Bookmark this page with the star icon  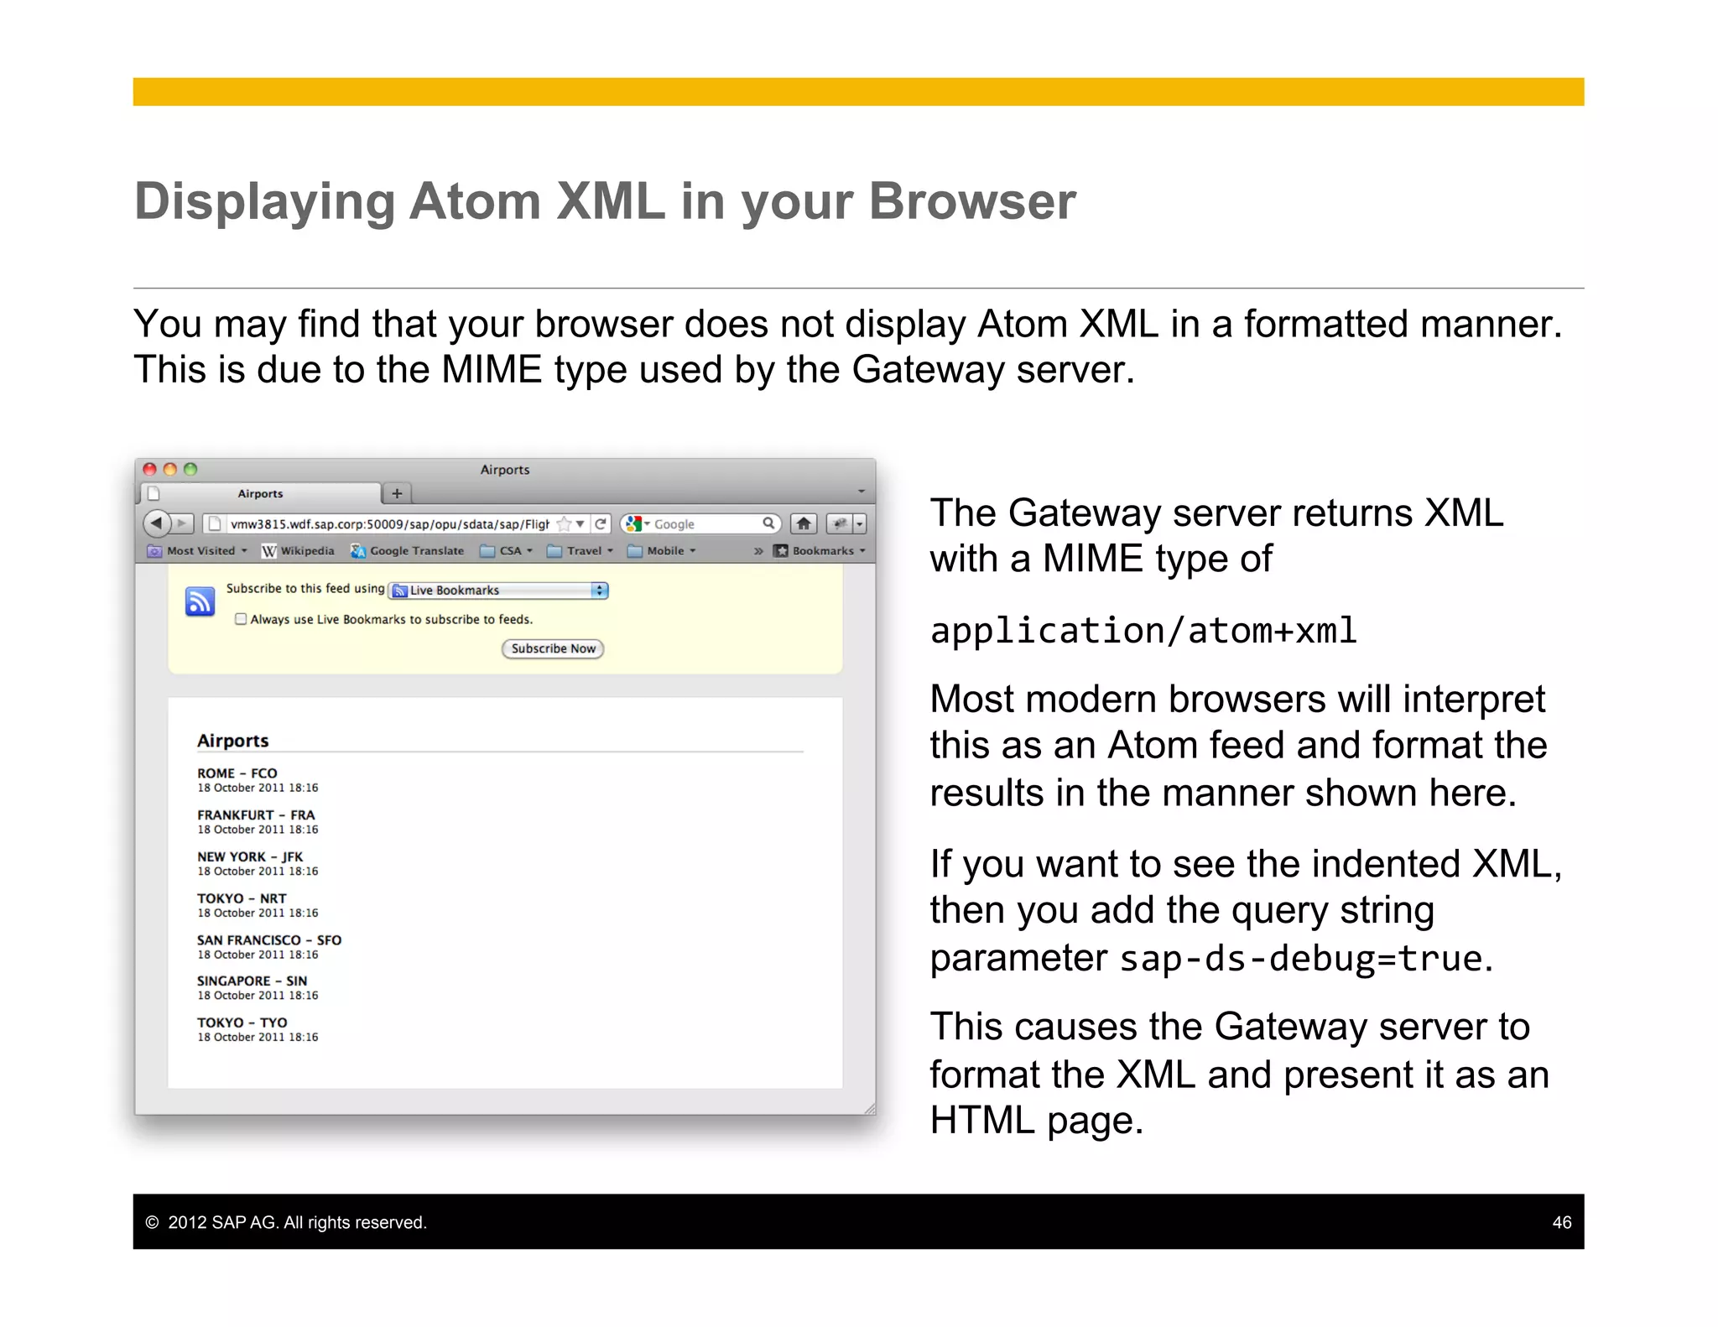coord(564,523)
